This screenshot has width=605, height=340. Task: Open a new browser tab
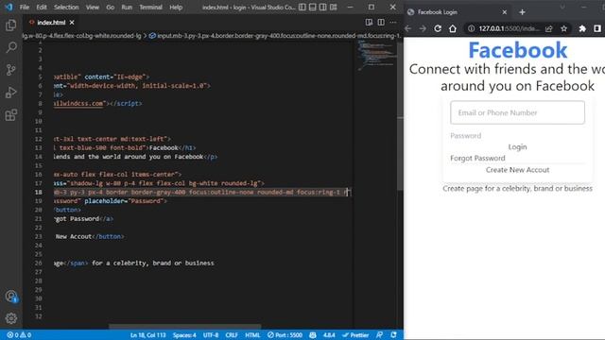coord(522,12)
